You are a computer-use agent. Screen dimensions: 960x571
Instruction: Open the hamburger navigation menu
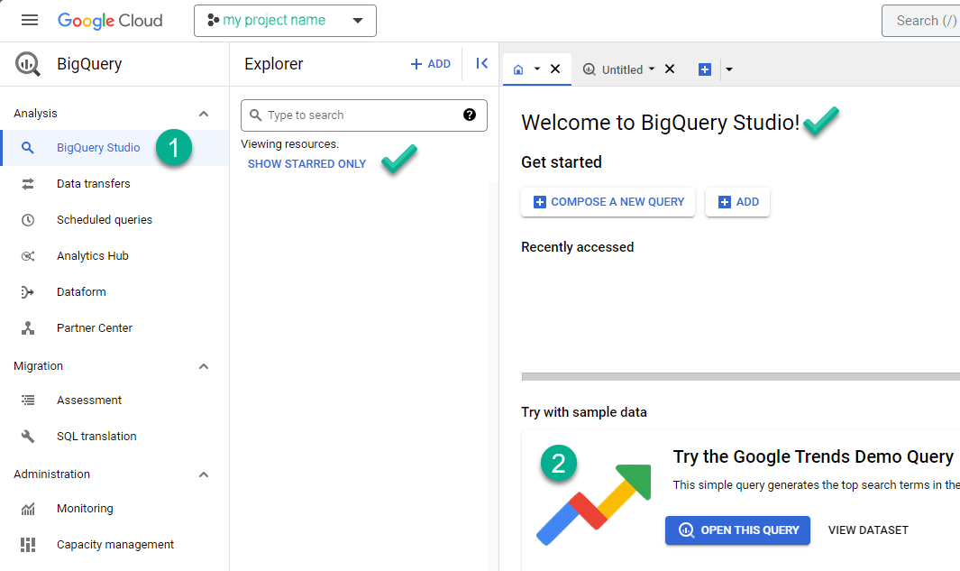click(30, 20)
